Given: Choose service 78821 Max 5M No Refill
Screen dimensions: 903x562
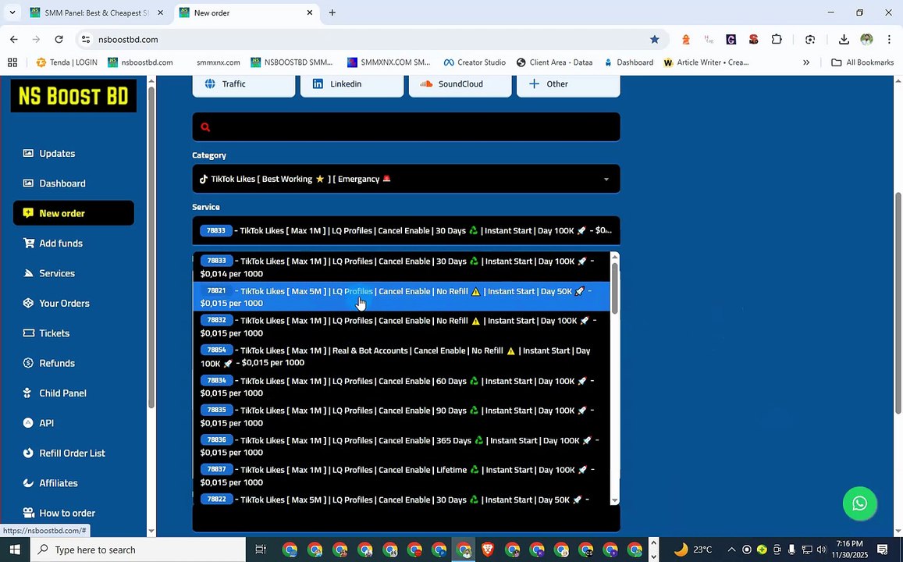Looking at the screenshot, I should [401, 297].
